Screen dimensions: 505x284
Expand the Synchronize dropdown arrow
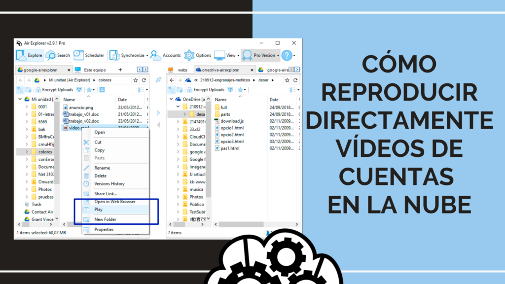click(x=147, y=55)
